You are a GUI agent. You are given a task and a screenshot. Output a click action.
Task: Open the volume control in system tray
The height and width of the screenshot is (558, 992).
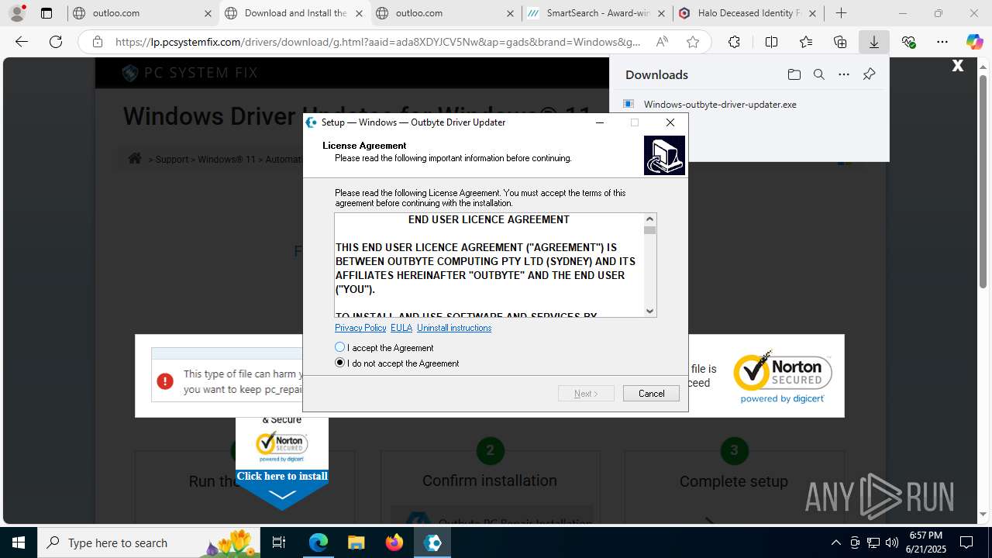pos(891,542)
